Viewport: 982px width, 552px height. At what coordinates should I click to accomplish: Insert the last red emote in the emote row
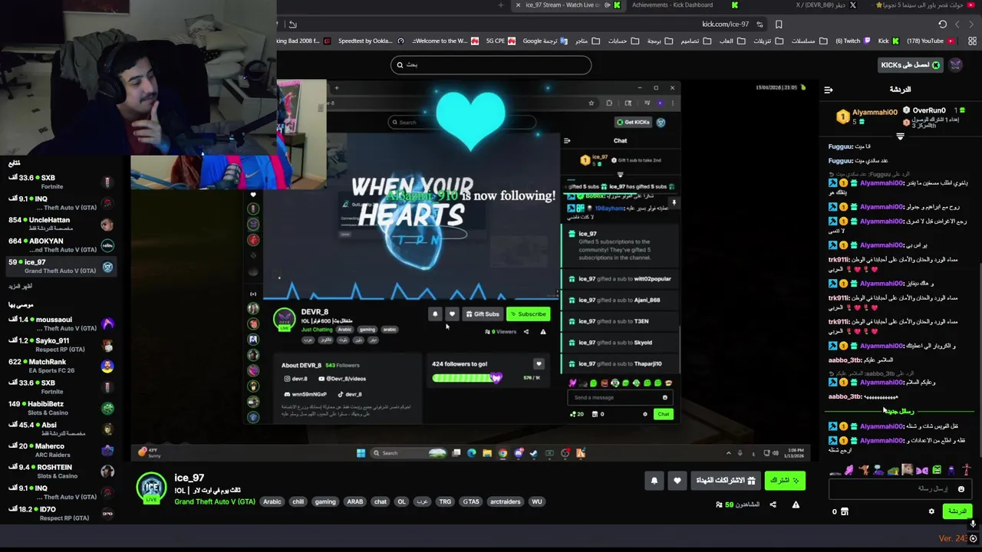[x=967, y=470]
